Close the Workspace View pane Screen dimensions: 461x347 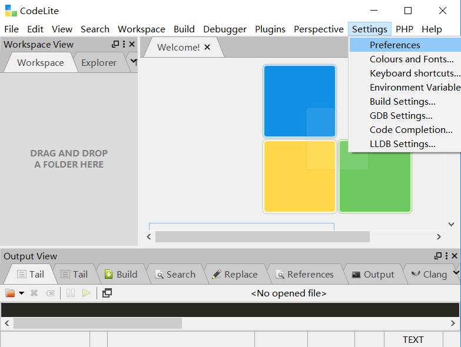point(132,44)
